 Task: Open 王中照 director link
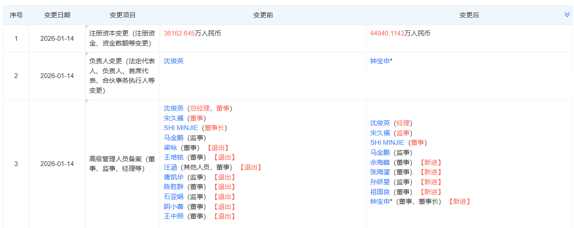[174, 216]
